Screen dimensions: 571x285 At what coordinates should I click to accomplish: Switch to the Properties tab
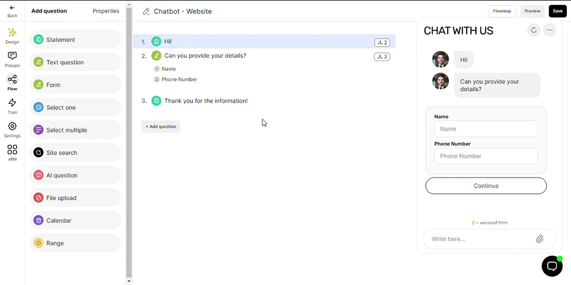tap(106, 11)
